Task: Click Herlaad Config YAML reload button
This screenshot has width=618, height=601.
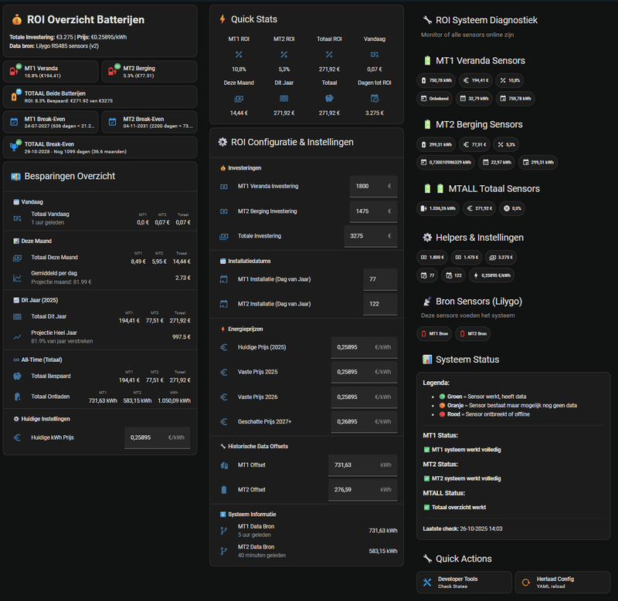Action: [563, 582]
